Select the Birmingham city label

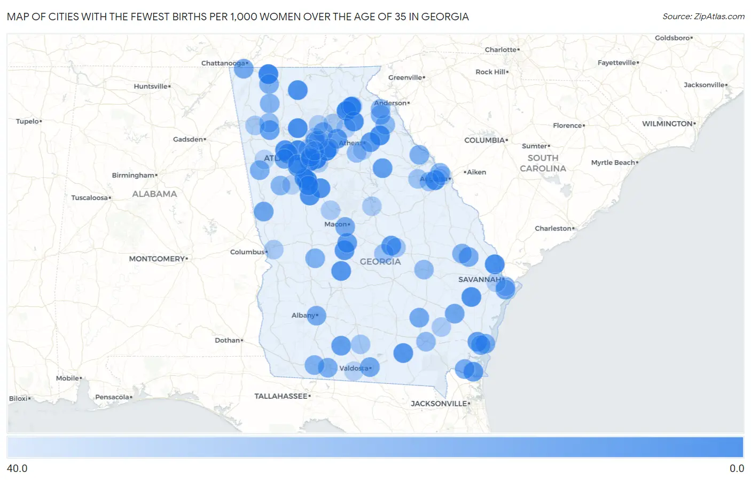[133, 175]
